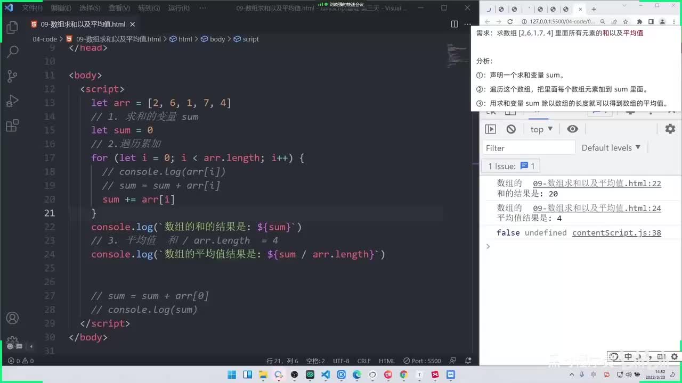The height and width of the screenshot is (383, 682).
Task: Go back in browser
Action: click(x=487, y=22)
